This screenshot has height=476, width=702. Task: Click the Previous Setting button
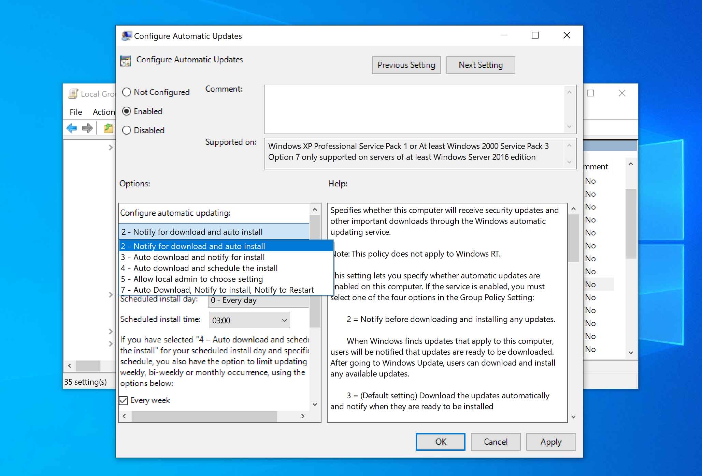tap(406, 65)
